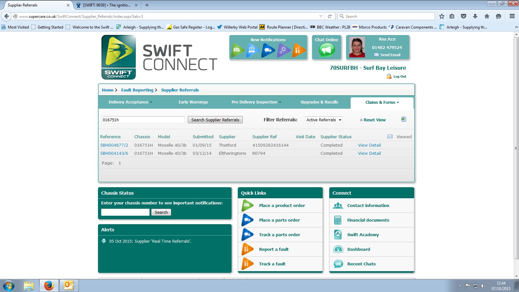Open the Delivery Acceptance dropdown menu
The image size is (519, 292).
pos(130,102)
